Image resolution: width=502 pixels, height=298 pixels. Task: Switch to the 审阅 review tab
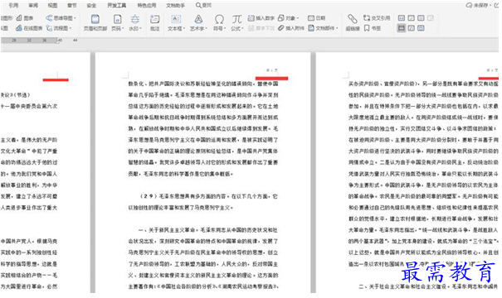(x=33, y=5)
